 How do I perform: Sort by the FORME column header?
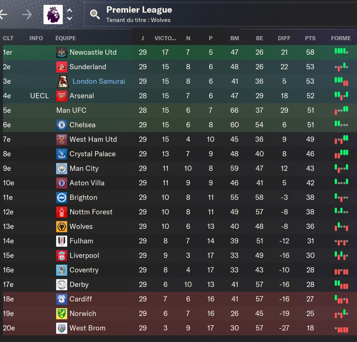pyautogui.click(x=341, y=38)
